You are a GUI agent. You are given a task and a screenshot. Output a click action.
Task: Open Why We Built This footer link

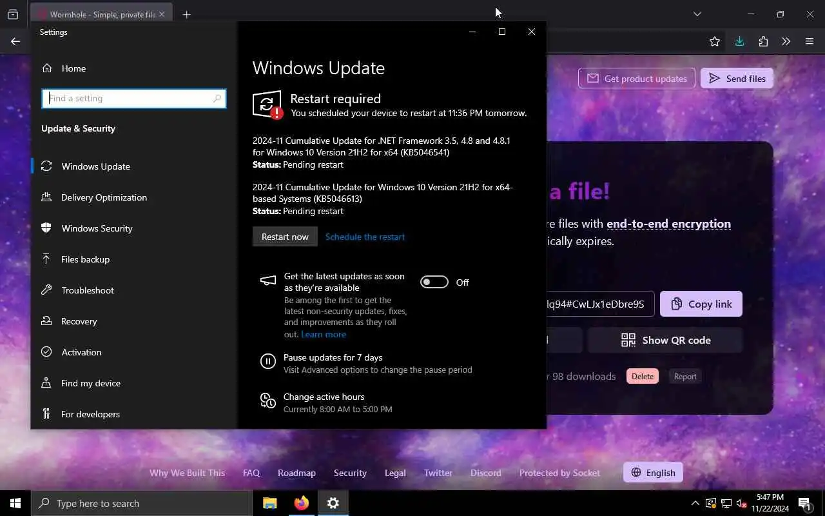point(187,473)
